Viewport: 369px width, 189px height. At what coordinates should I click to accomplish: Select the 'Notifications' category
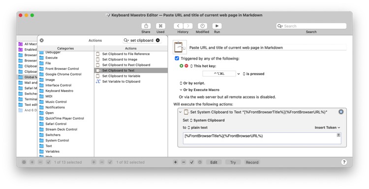click(x=65, y=107)
